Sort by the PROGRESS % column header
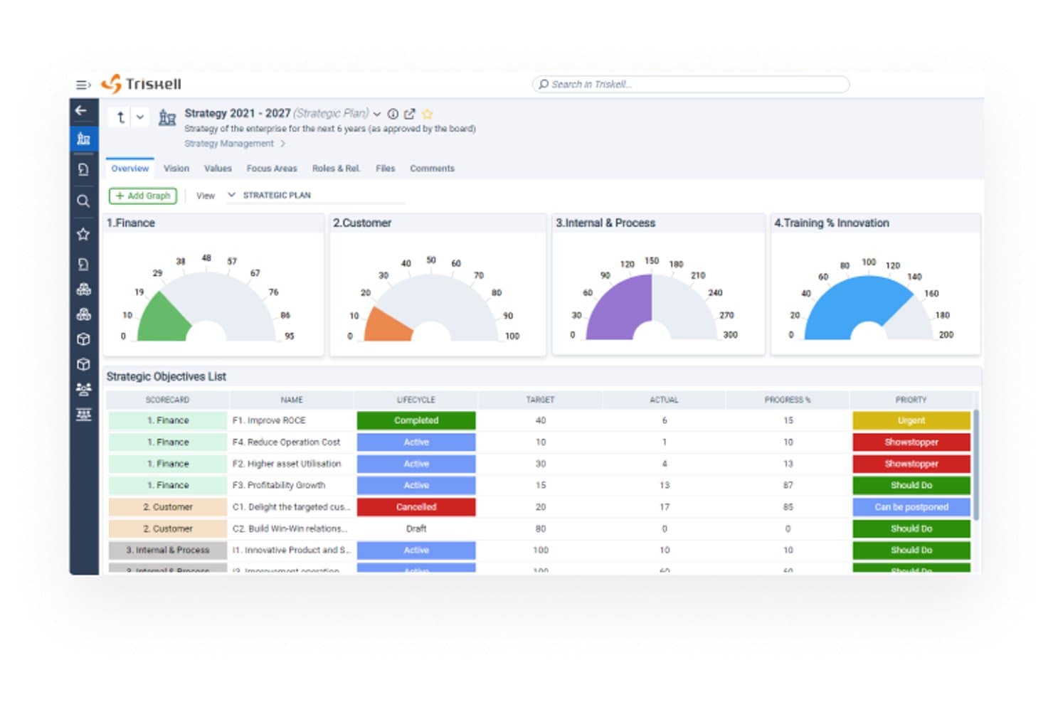 point(788,400)
